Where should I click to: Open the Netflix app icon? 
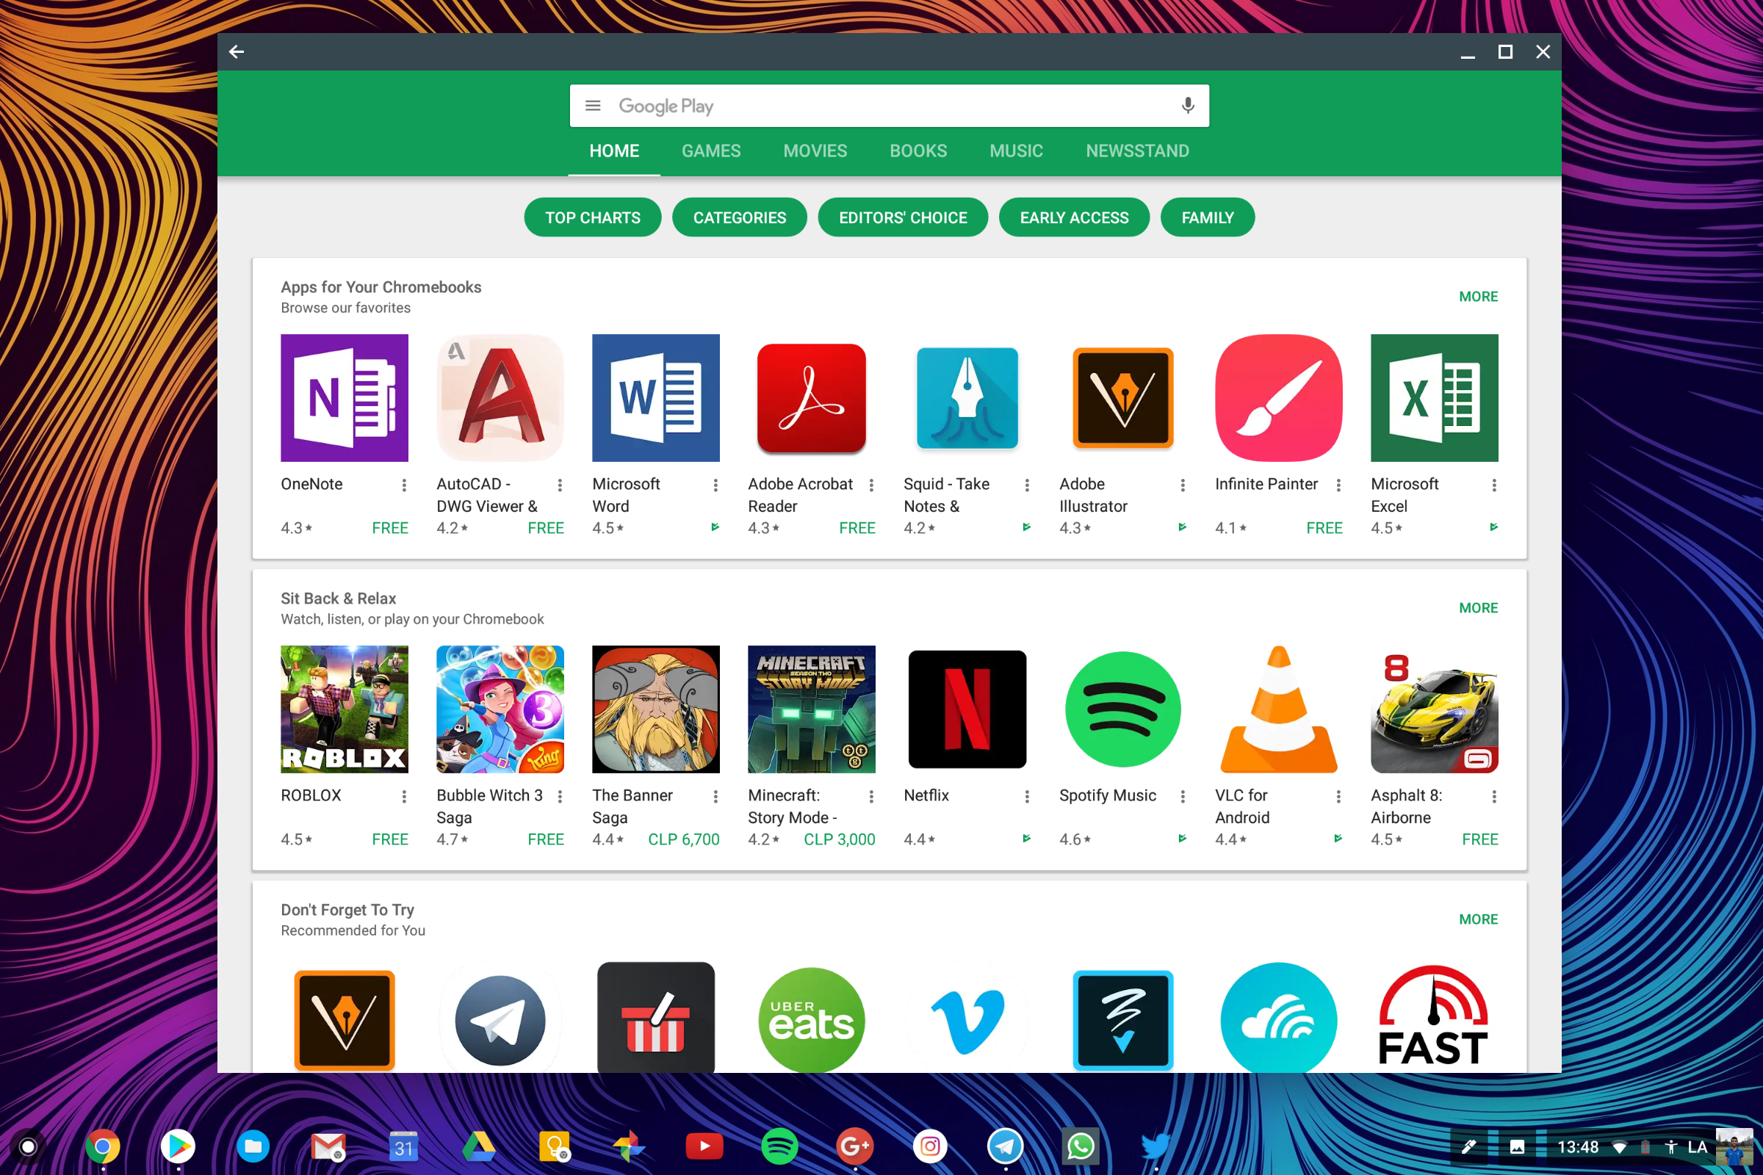(x=967, y=709)
